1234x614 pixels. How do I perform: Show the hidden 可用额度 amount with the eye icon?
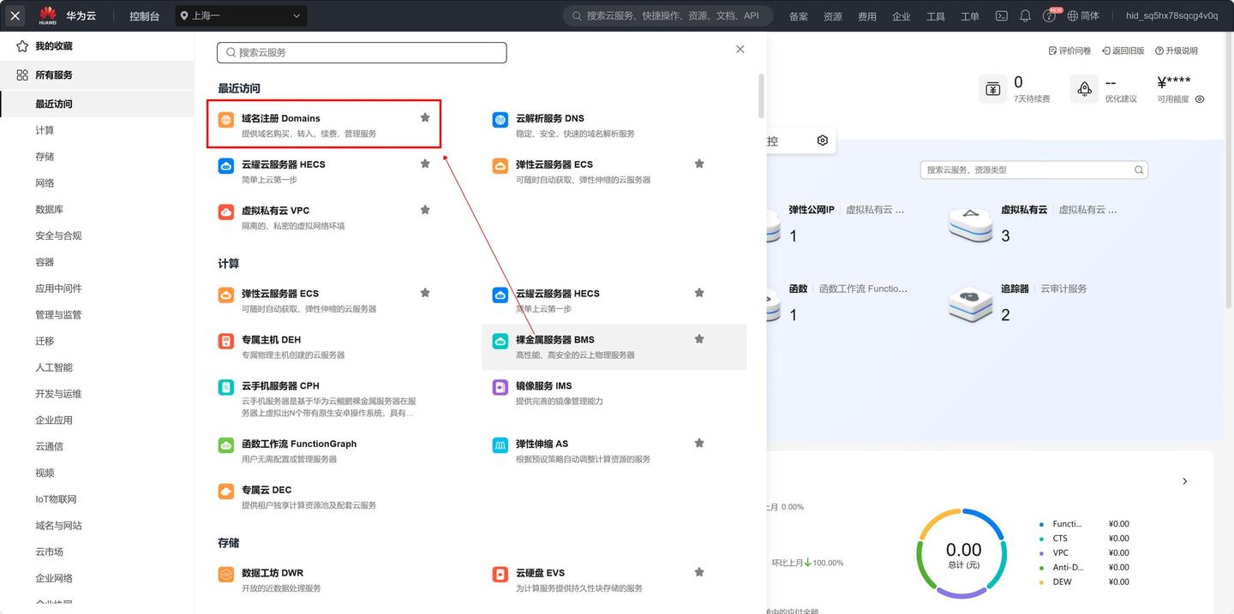(x=1200, y=99)
